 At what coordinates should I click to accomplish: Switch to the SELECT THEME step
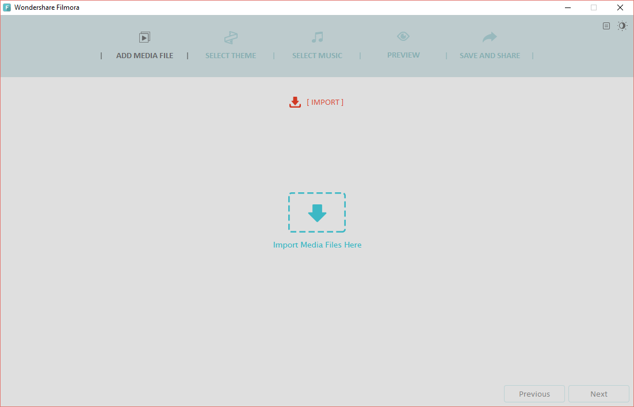click(231, 56)
